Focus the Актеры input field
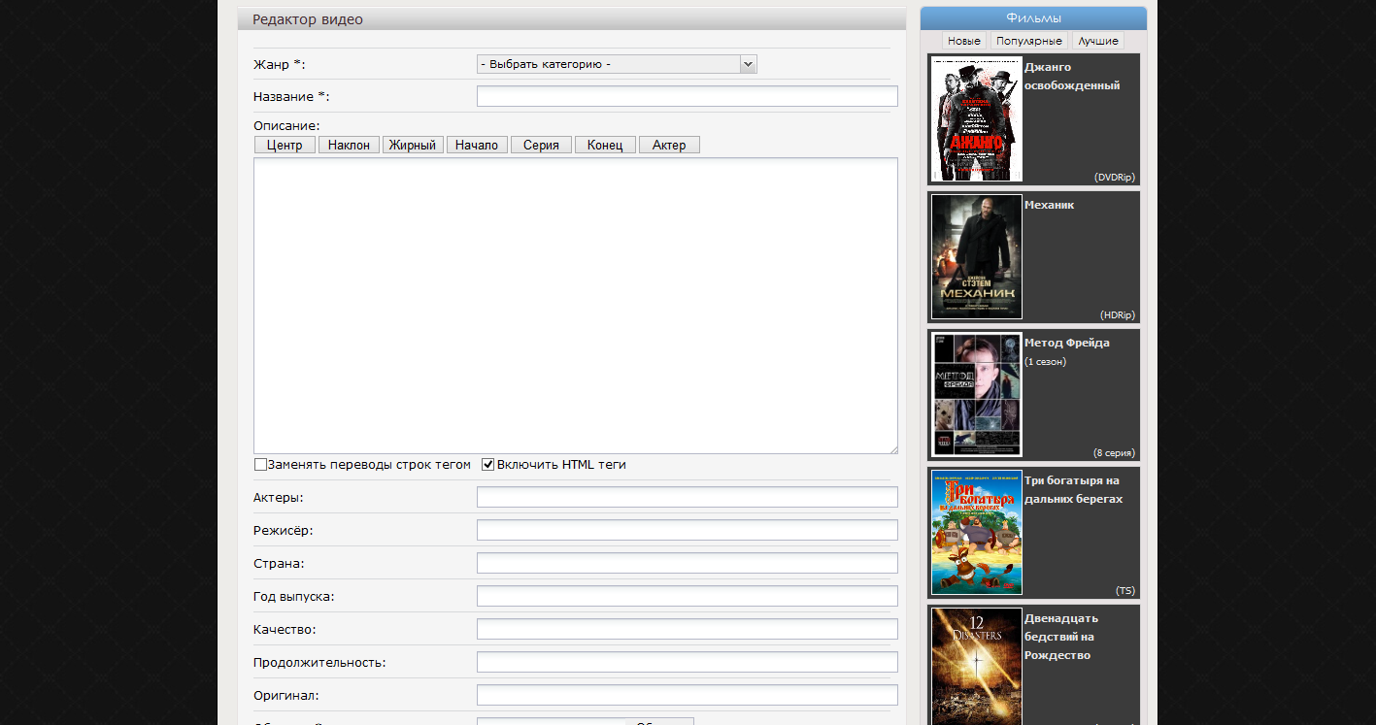 click(x=687, y=497)
